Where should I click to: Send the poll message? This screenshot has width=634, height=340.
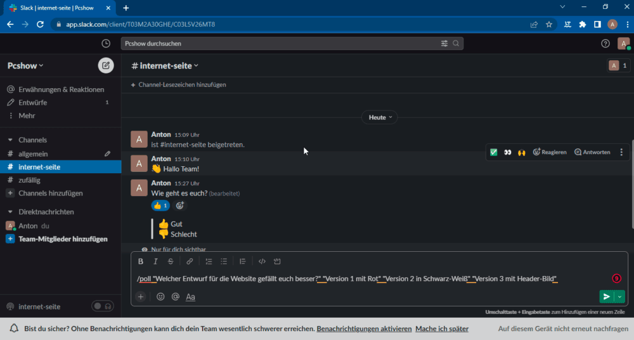tap(607, 297)
